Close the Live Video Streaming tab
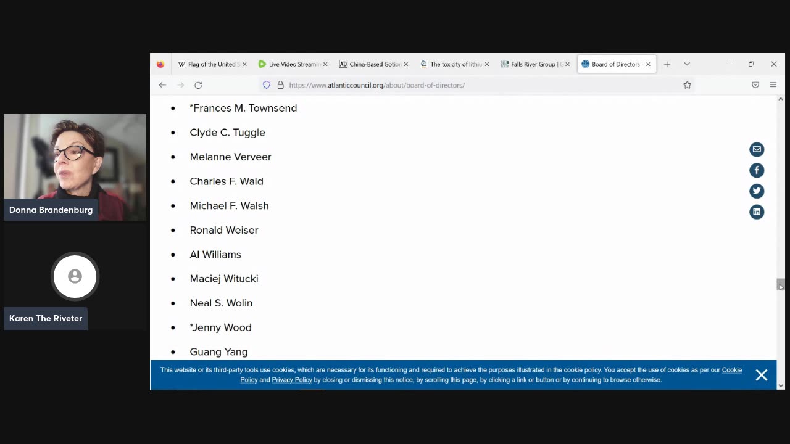The width and height of the screenshot is (790, 444). click(325, 64)
